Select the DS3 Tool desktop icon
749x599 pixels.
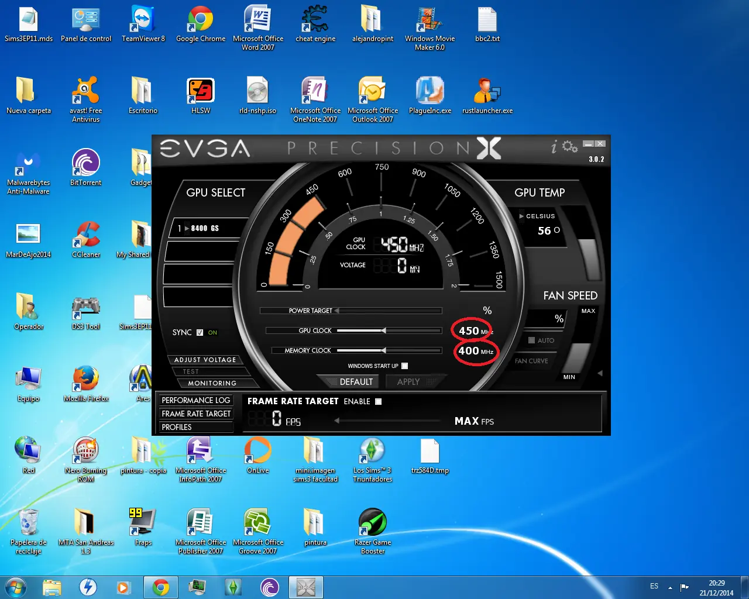(x=86, y=312)
